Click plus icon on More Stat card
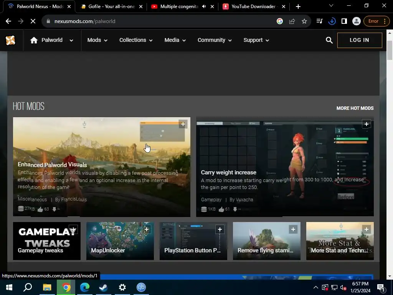This screenshot has width=393, height=295. [367, 229]
